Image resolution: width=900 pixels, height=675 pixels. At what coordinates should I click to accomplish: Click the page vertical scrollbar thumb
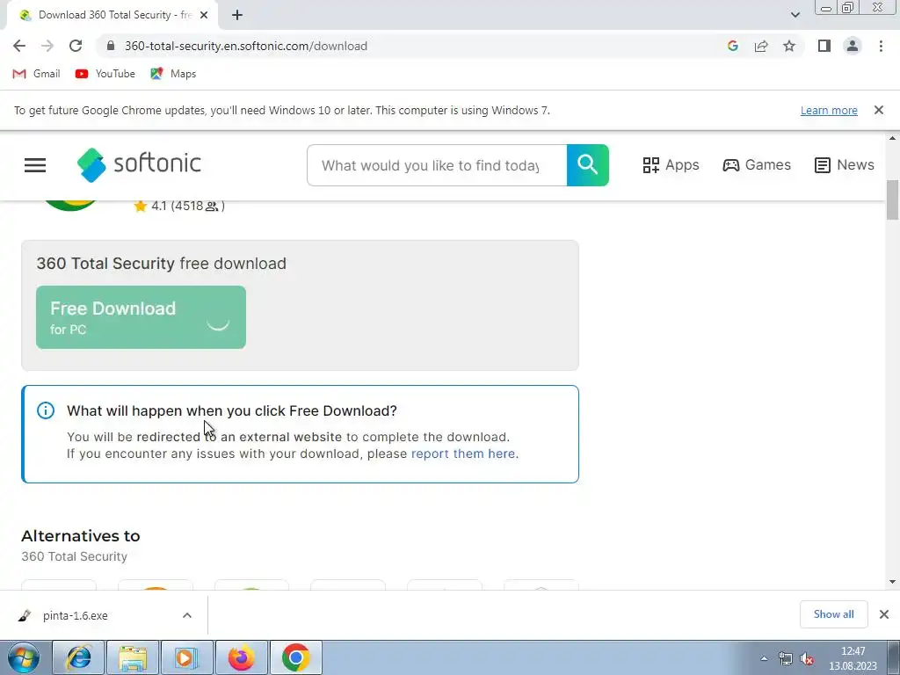[892, 200]
